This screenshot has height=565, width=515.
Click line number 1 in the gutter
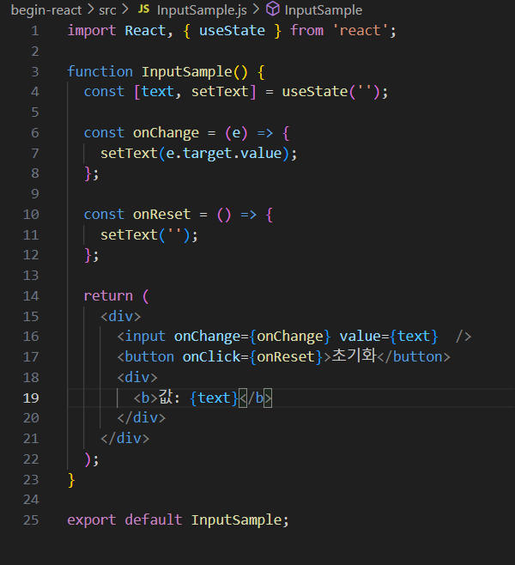(35, 31)
